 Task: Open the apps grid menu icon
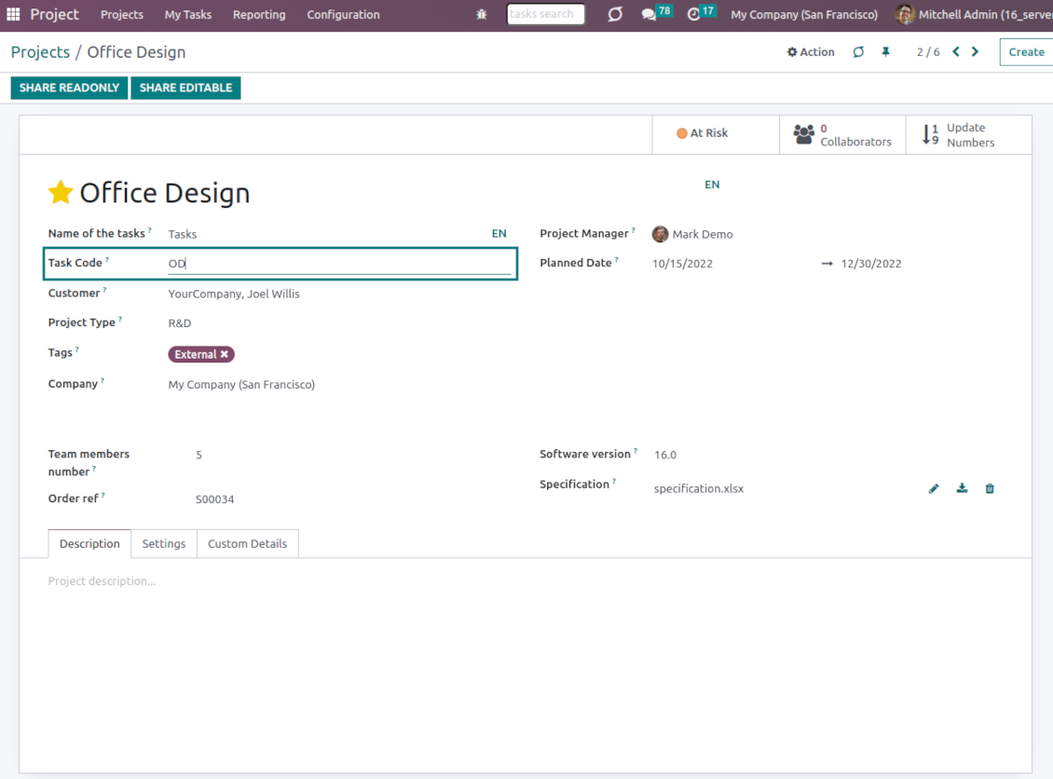(x=13, y=15)
